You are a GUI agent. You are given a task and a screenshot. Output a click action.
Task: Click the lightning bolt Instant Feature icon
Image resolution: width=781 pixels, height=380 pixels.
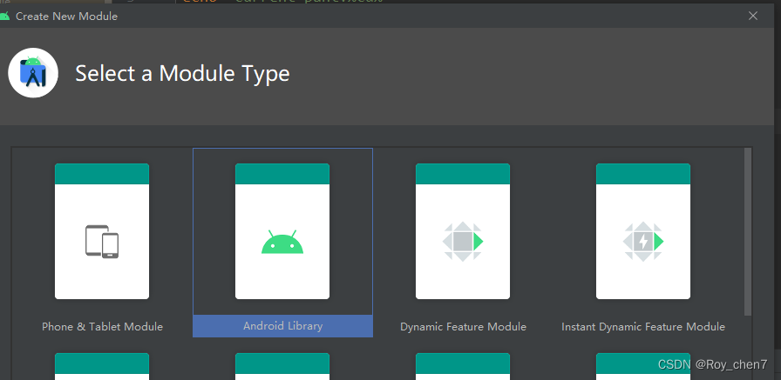[643, 242]
